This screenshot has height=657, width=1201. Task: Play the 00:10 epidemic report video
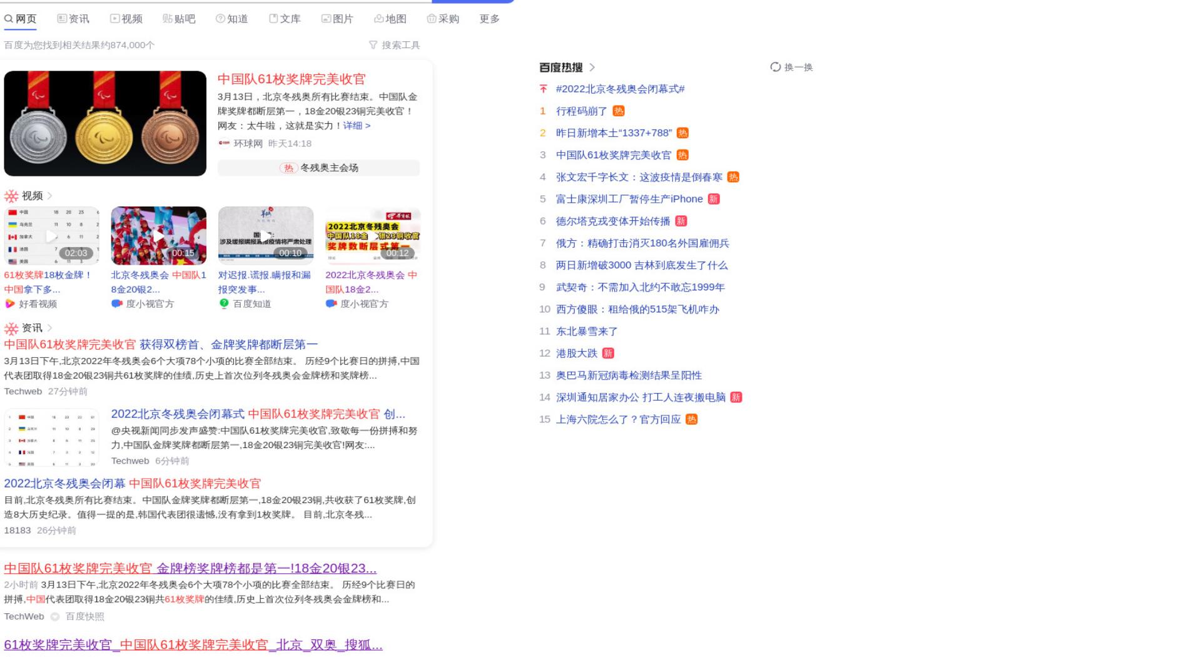pos(266,235)
